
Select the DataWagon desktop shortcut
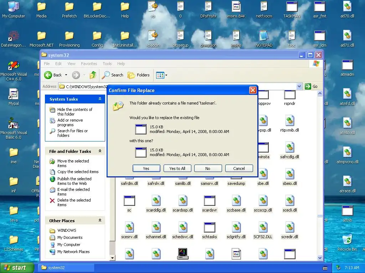(14, 36)
